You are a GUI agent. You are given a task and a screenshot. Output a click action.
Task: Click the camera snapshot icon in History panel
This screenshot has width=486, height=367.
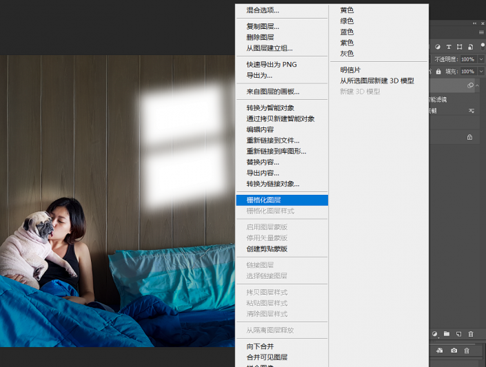pos(454,350)
